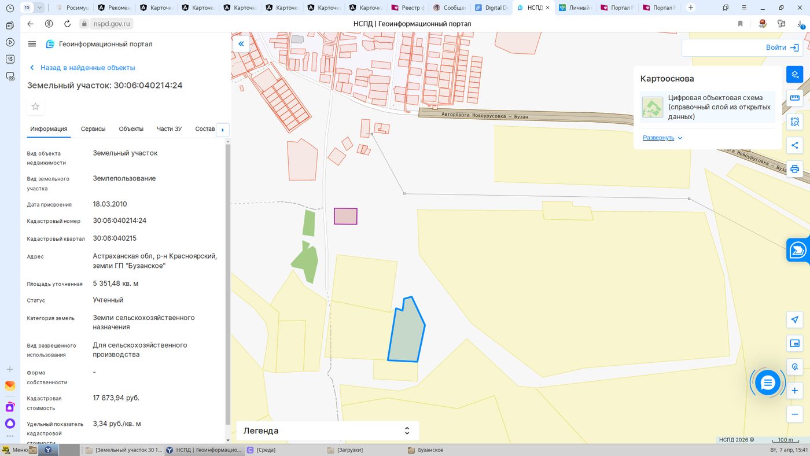810x456 pixels.
Task: Zoom in the map with plus button
Action: 794,391
